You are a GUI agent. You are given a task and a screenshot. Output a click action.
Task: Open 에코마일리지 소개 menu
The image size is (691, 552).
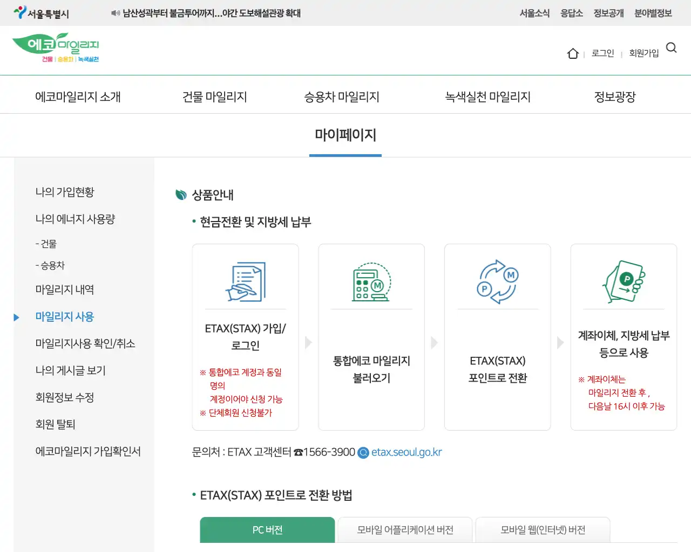coord(78,97)
